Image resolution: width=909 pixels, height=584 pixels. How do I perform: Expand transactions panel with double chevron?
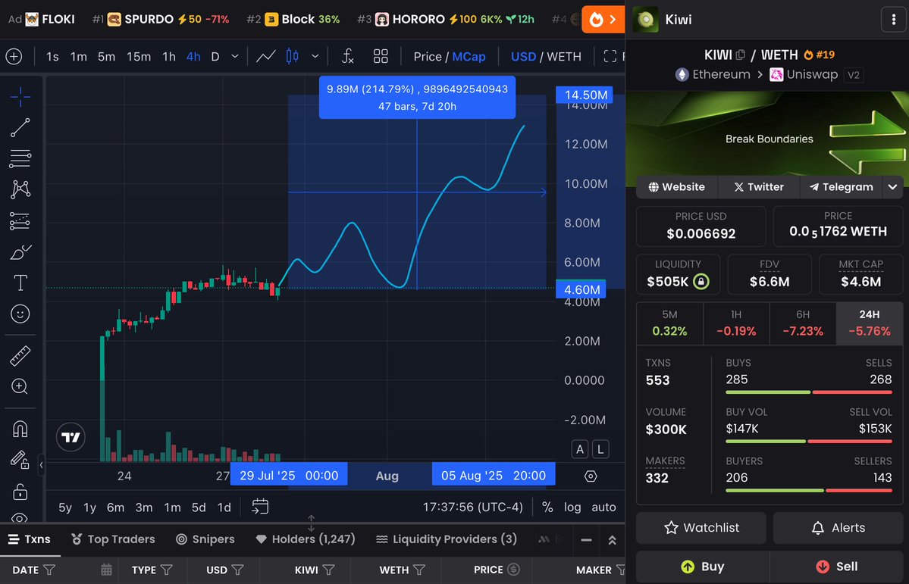tap(612, 540)
